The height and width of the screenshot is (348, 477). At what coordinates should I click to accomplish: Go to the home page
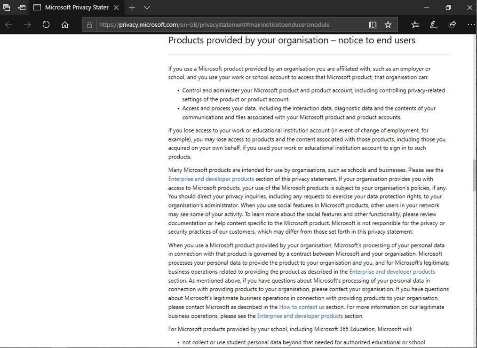(x=65, y=24)
